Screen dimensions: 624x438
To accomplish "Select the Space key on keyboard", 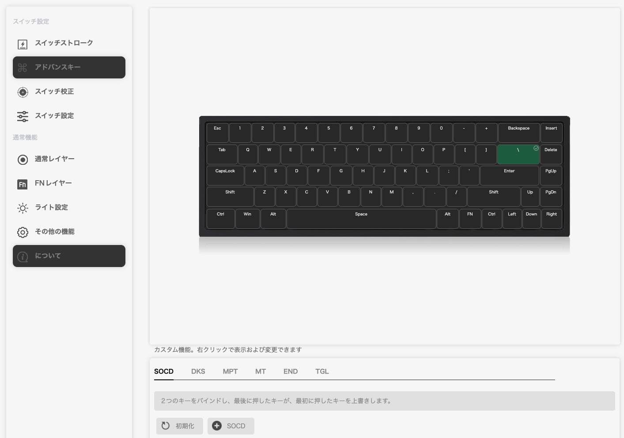I will [x=361, y=219].
